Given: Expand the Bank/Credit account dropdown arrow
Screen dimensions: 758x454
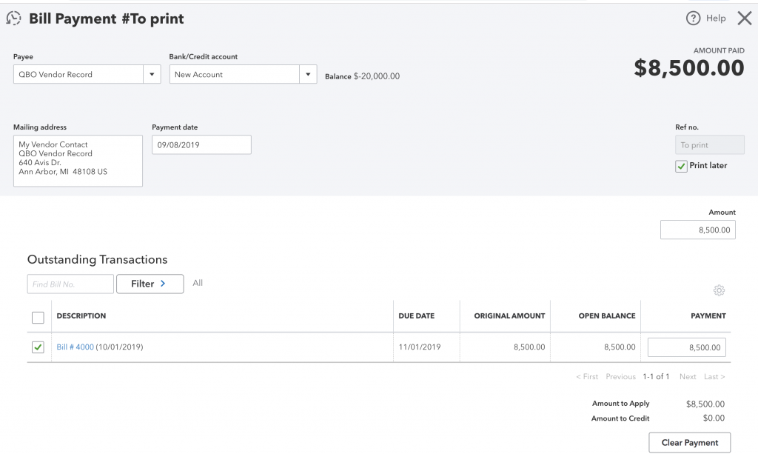Looking at the screenshot, I should [308, 75].
